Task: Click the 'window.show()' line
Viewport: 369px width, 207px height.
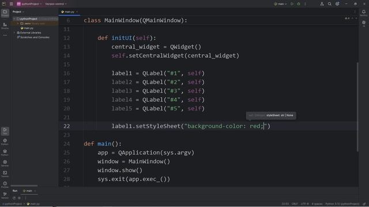Action: click(x=120, y=170)
